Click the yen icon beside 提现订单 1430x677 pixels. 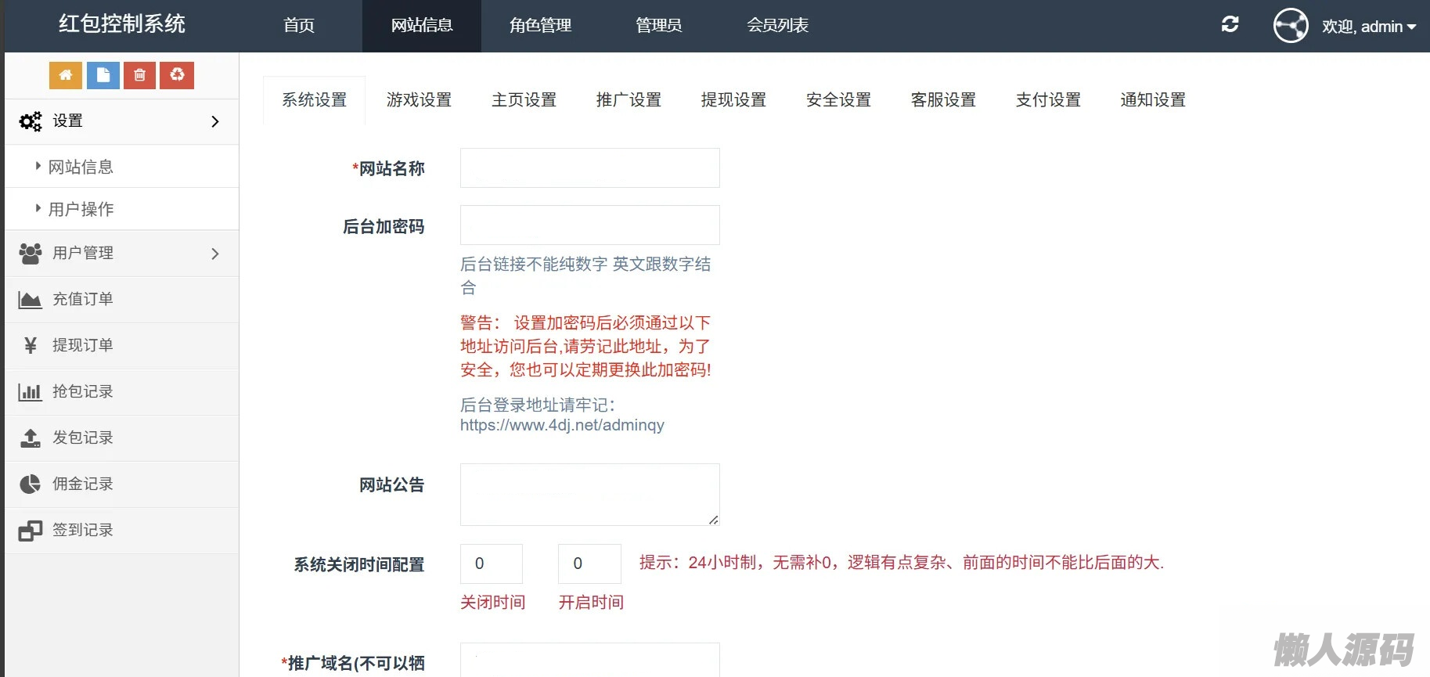coord(31,345)
